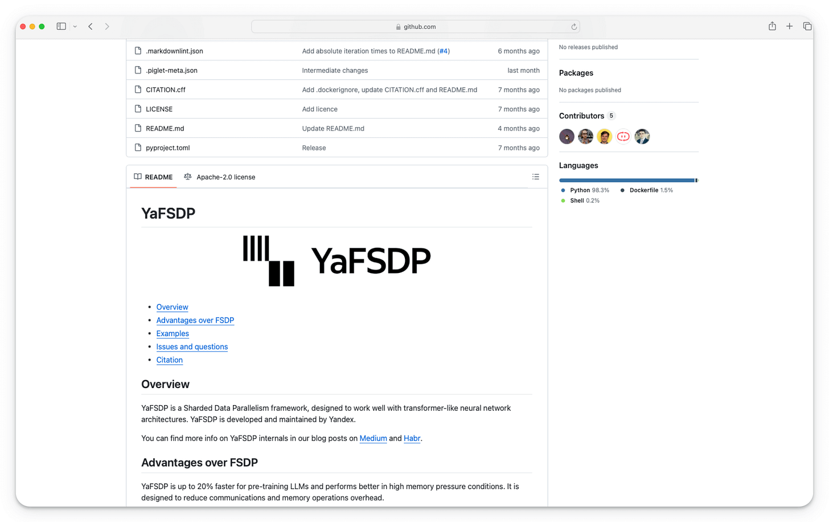Open the Contributors heading link
The height and width of the screenshot is (522, 829).
coord(581,116)
